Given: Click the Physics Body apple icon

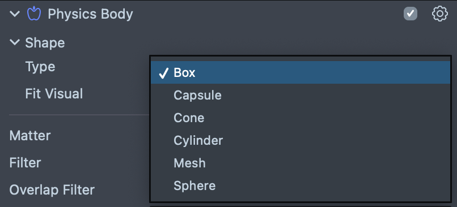Looking at the screenshot, I should tap(34, 14).
